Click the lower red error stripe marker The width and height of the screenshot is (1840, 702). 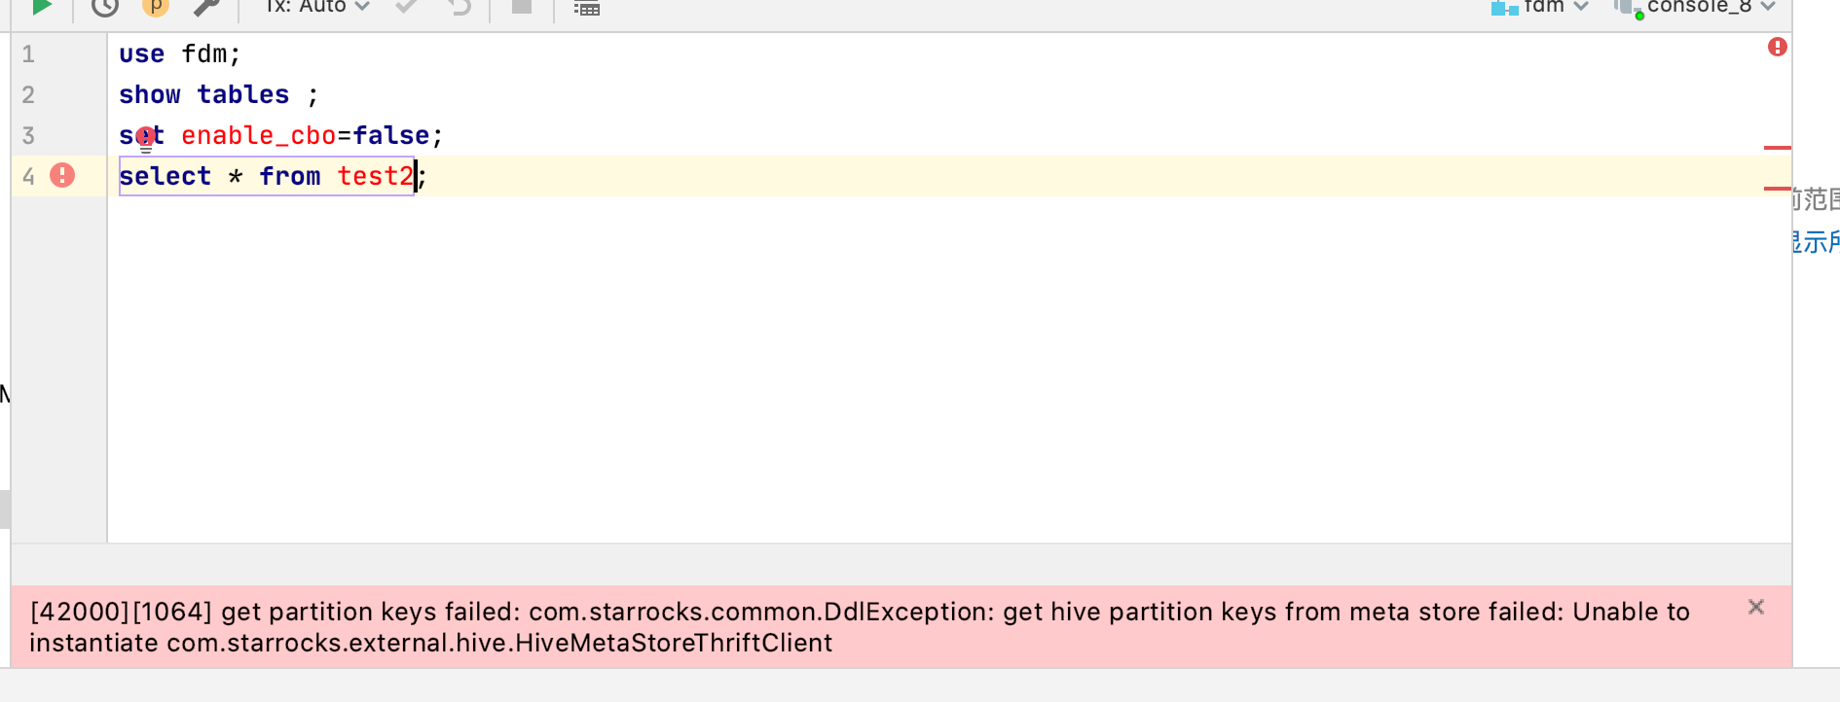click(x=1778, y=189)
